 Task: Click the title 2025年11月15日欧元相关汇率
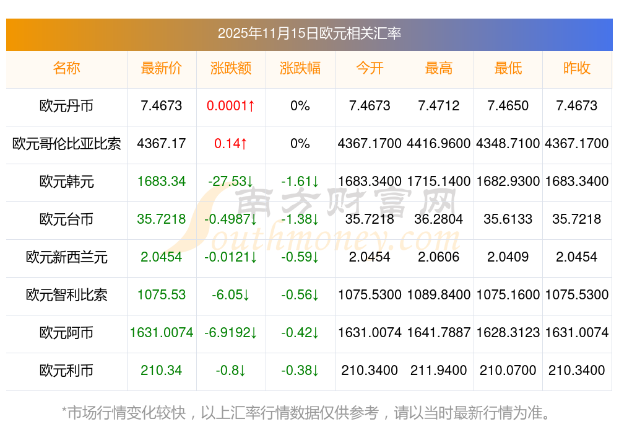tap(309, 33)
